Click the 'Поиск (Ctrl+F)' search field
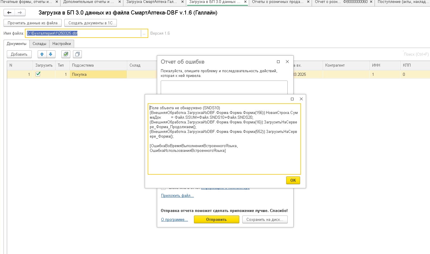This screenshot has width=430, height=254. [x=416, y=54]
